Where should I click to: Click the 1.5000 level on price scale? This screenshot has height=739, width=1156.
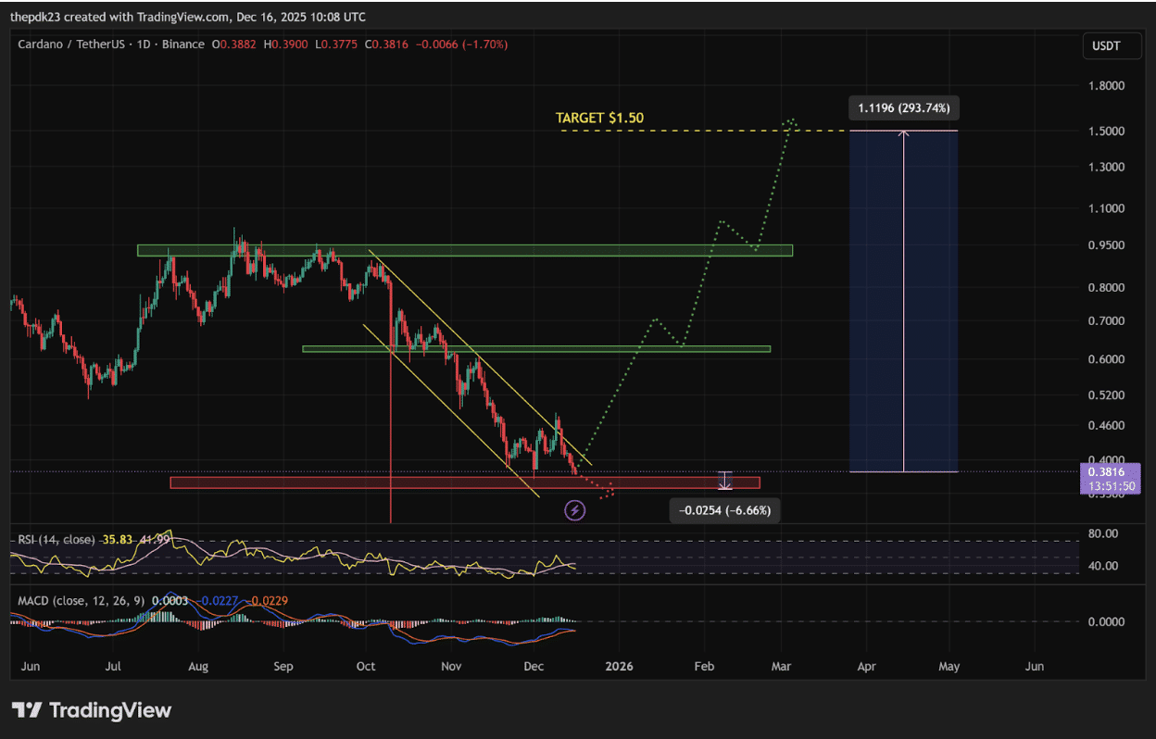pos(1107,132)
